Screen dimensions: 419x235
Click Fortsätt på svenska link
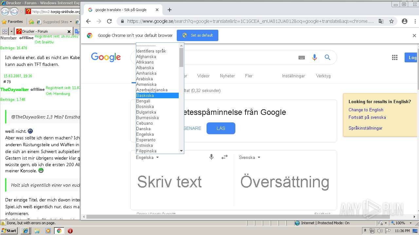point(367,117)
